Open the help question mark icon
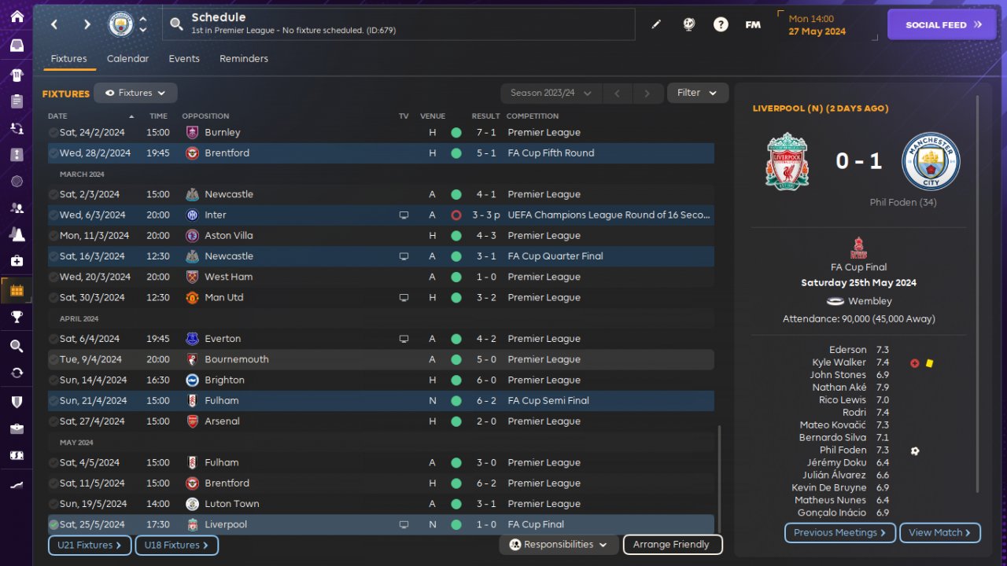This screenshot has height=566, width=1007. 721,24
